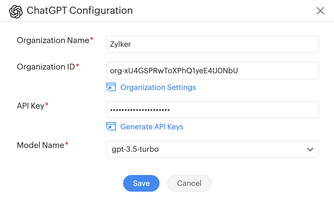Focus the Organization Name field containing Zylker
This screenshot has width=334, height=204.
point(213,44)
